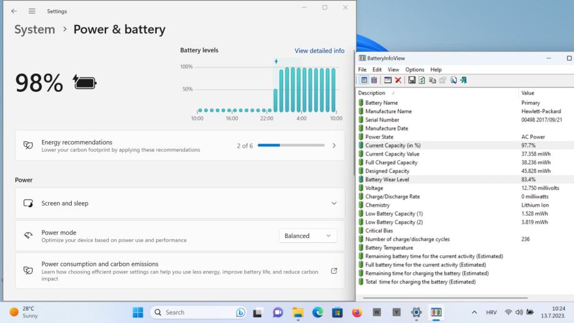Open Settings navigation hamburger menu
574x323 pixels.
click(31, 11)
